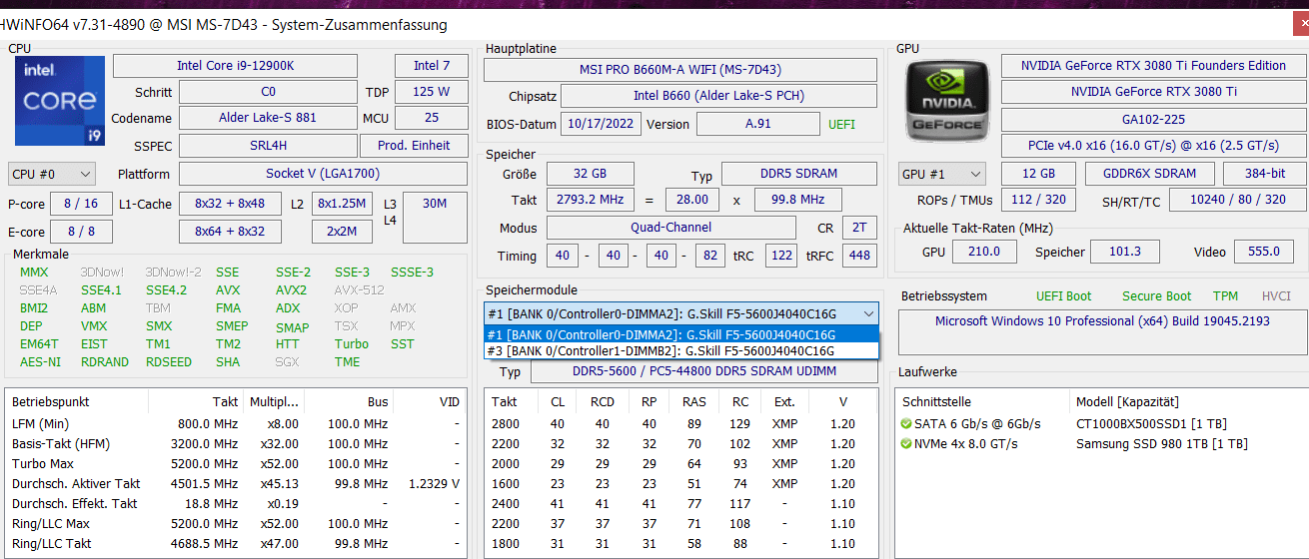Click the VID column header
The width and height of the screenshot is (1309, 559).
pos(429,401)
